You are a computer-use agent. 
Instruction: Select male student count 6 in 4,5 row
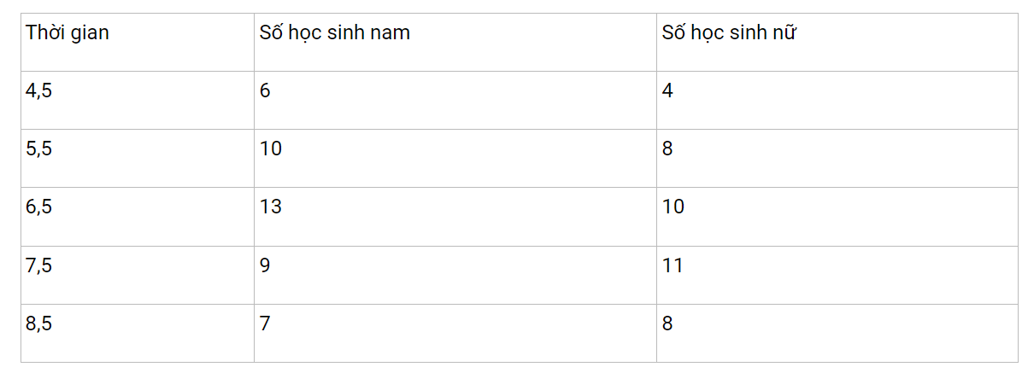click(265, 90)
